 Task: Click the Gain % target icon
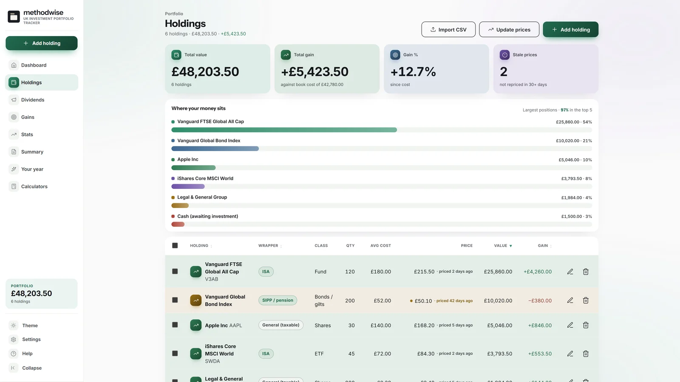coord(395,55)
